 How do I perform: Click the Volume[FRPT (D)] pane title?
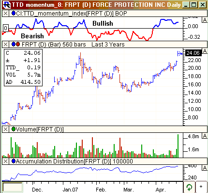tap(40, 129)
